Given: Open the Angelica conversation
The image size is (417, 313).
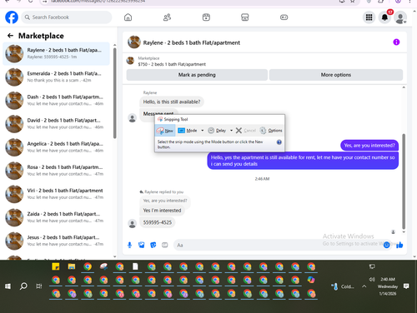Looking at the screenshot, I should click(56, 147).
